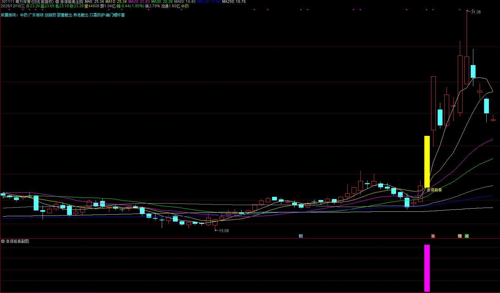Click the 财 financial event marker

click(301, 236)
